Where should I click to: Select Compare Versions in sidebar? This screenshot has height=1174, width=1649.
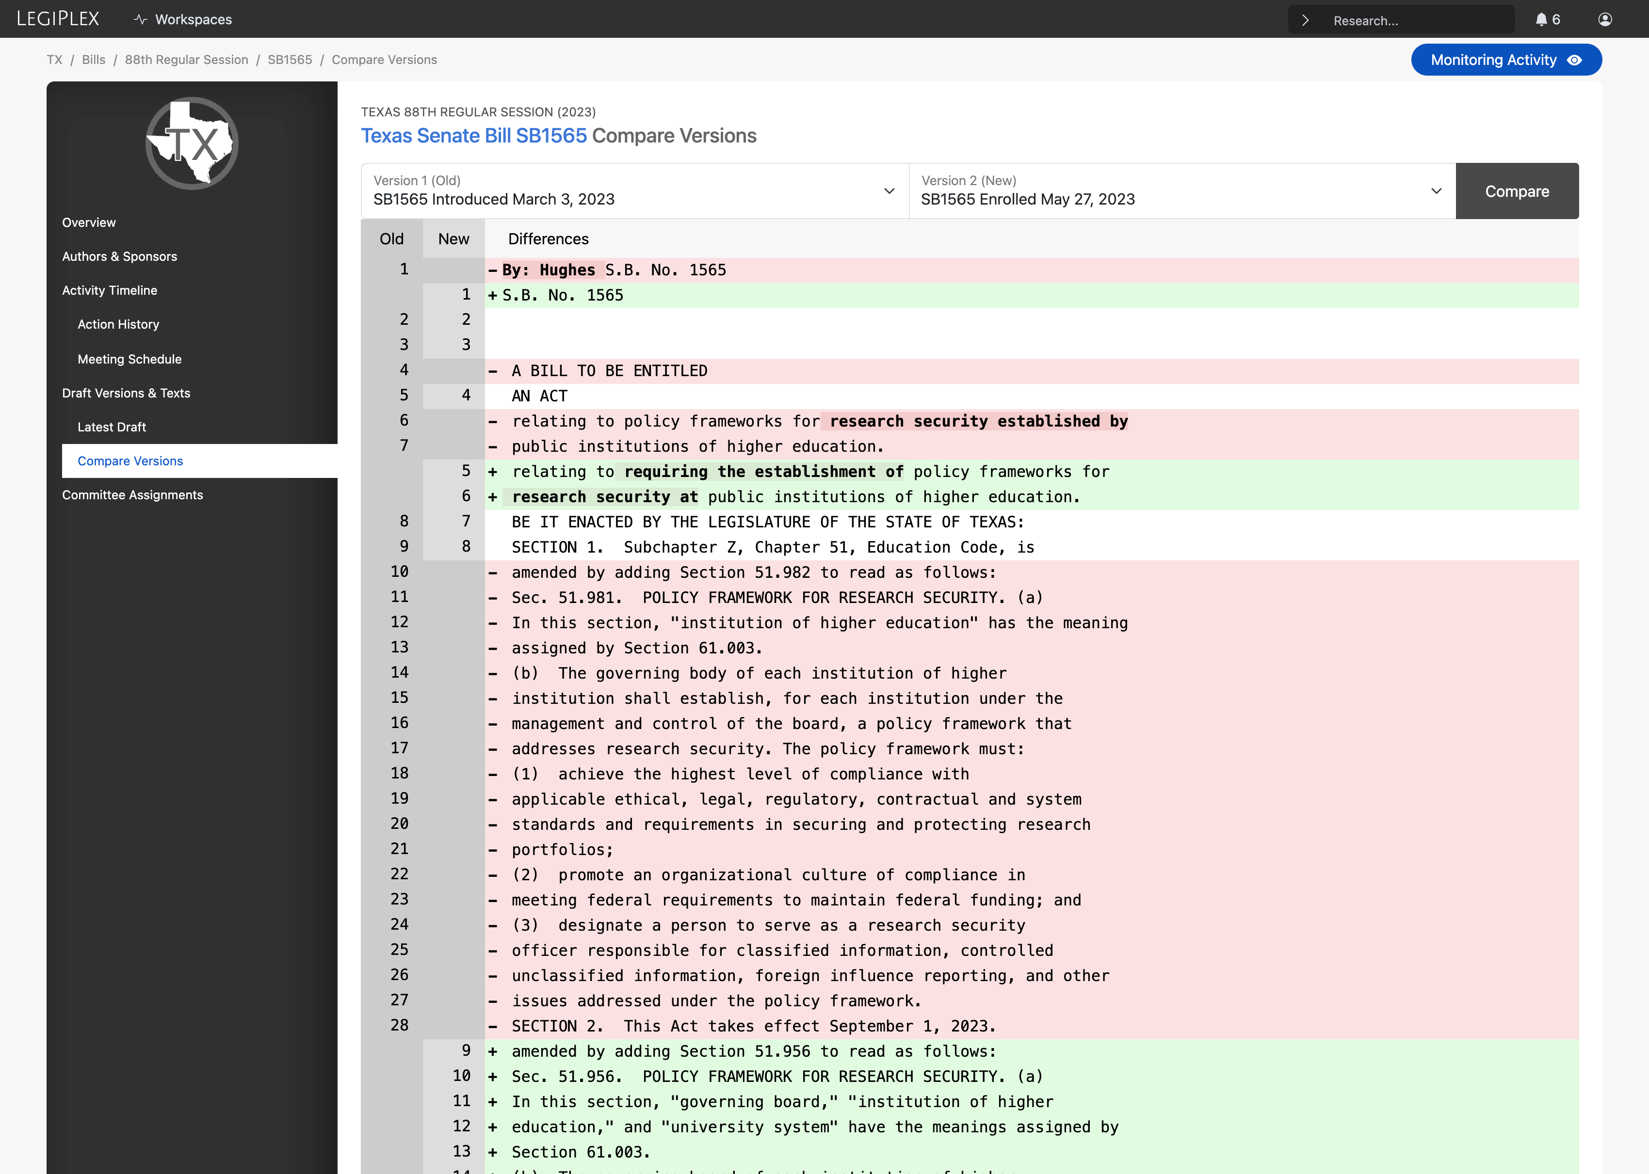pyautogui.click(x=200, y=461)
